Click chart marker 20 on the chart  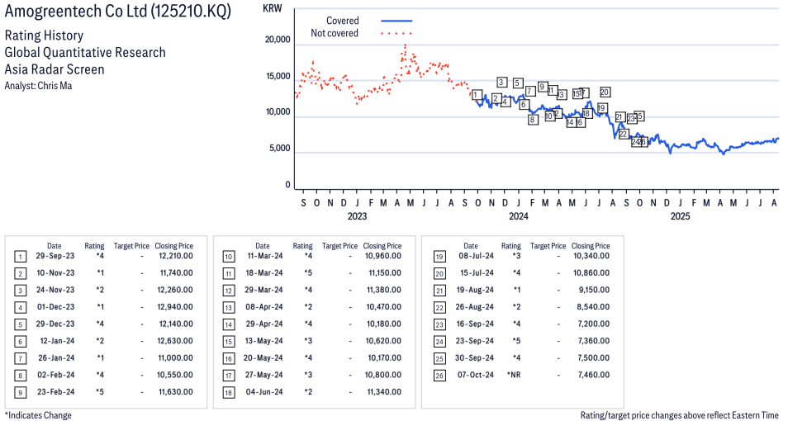click(605, 92)
